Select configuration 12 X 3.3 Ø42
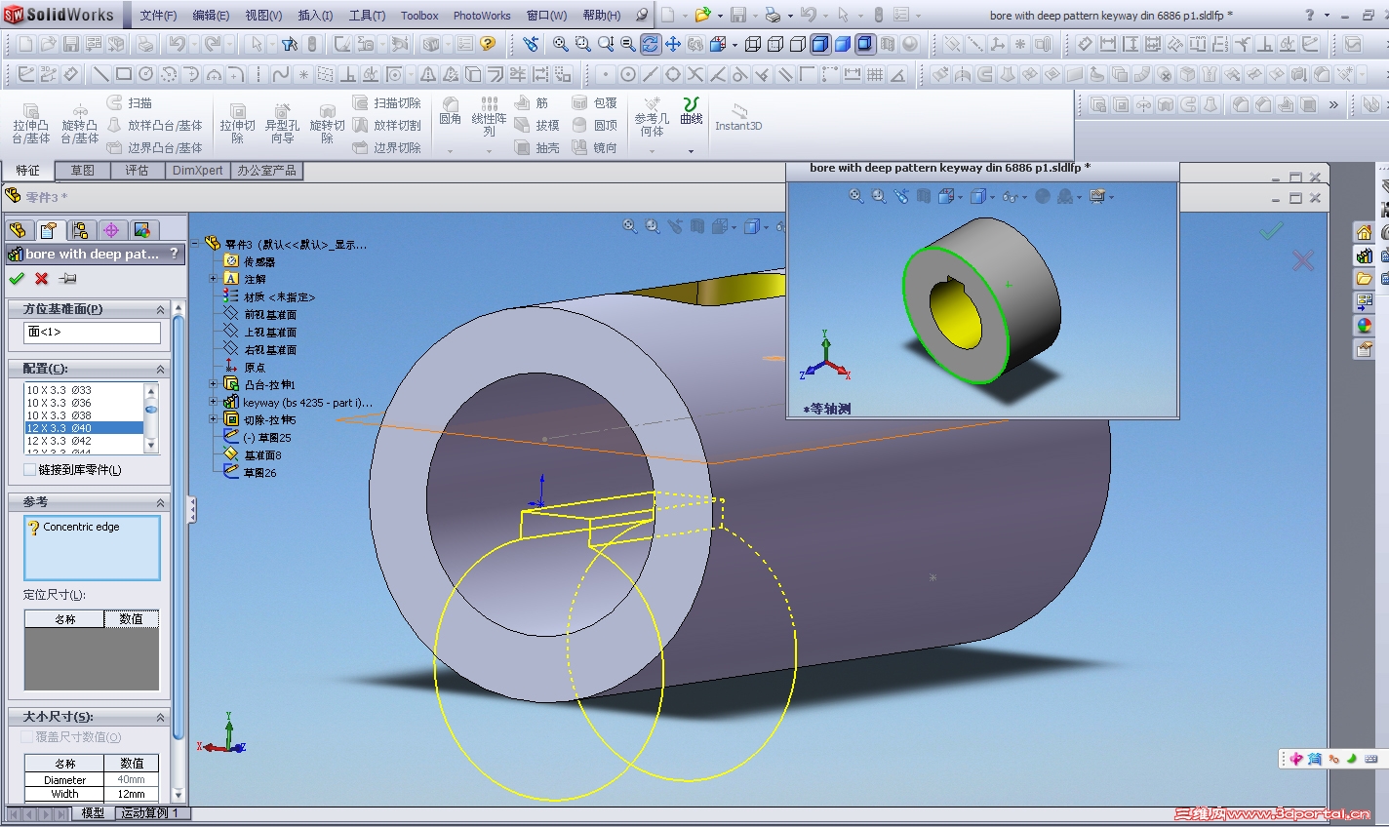The height and width of the screenshot is (827, 1389). pos(84,441)
